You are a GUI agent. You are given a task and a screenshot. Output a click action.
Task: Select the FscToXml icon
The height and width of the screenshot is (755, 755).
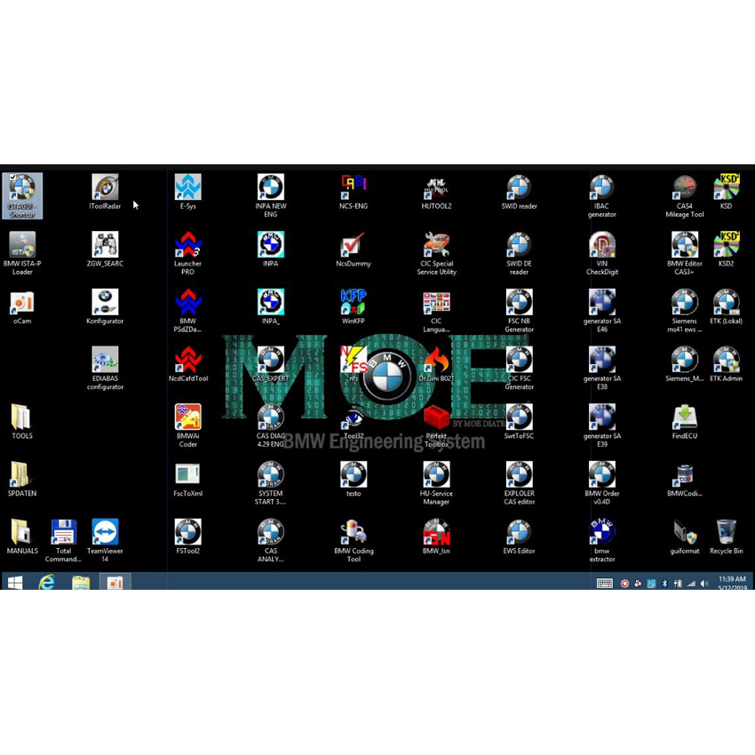[x=187, y=479]
